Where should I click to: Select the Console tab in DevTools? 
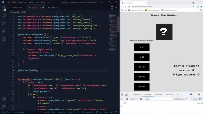point(148,94)
